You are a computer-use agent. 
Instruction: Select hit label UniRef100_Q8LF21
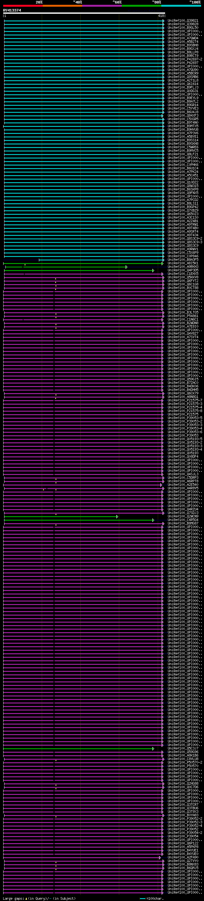click(x=183, y=154)
